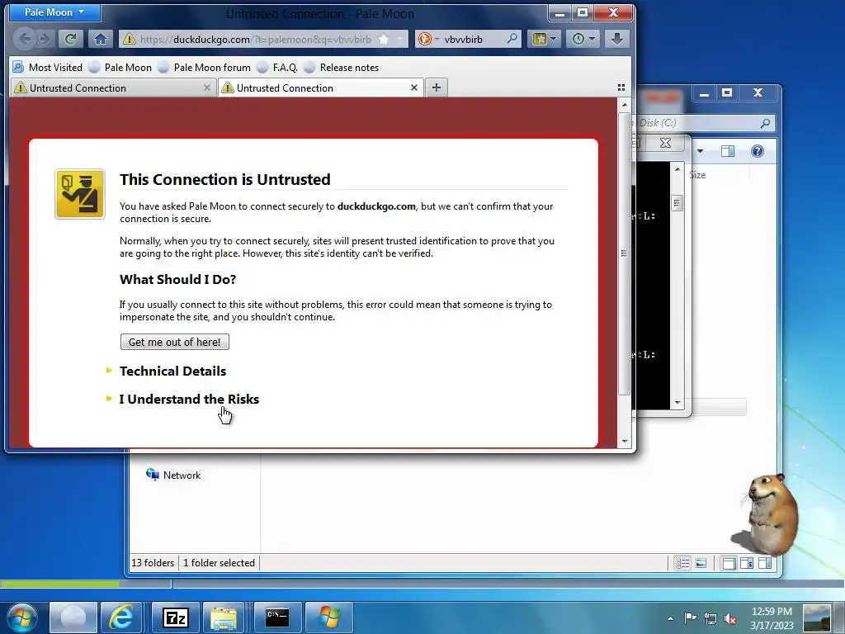Image resolution: width=845 pixels, height=634 pixels.
Task: Open the Explorer view options dropdown arrow
Action: tap(700, 152)
